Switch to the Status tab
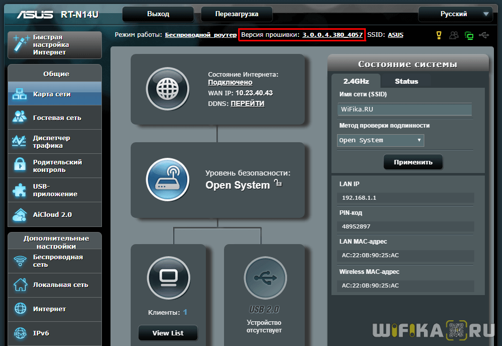The image size is (502, 346). coord(406,81)
